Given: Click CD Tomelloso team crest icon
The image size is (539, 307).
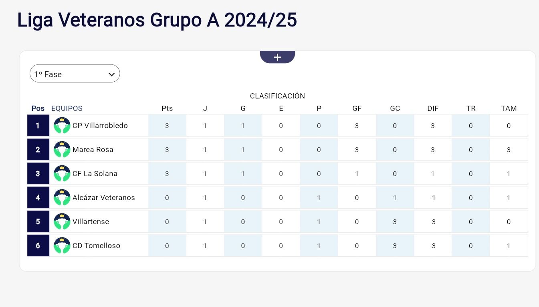Looking at the screenshot, I should click(62, 246).
